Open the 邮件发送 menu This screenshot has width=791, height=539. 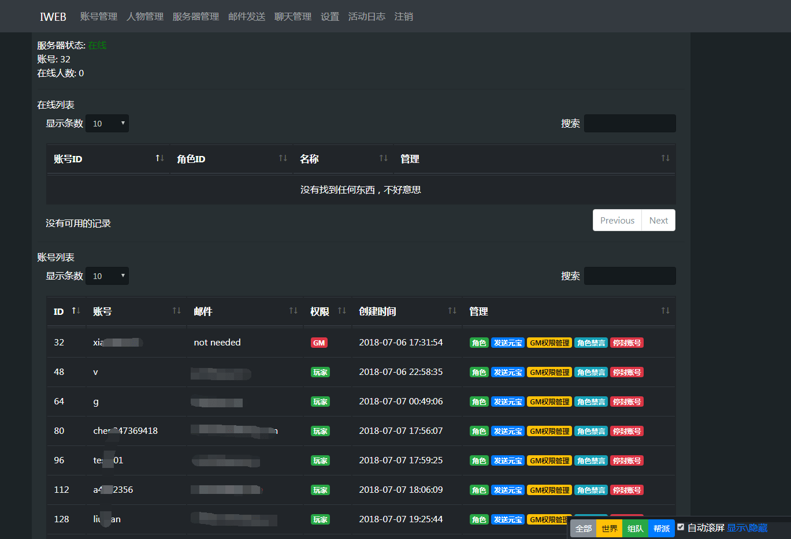(x=247, y=16)
